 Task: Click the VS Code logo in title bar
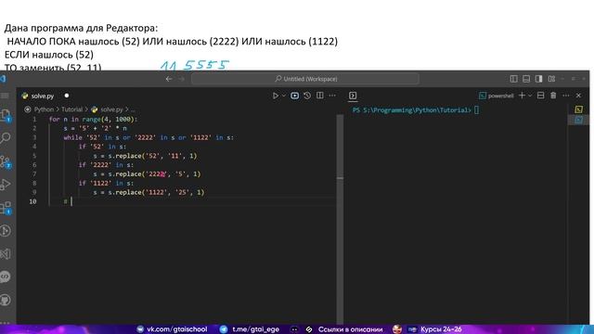click(x=3, y=79)
